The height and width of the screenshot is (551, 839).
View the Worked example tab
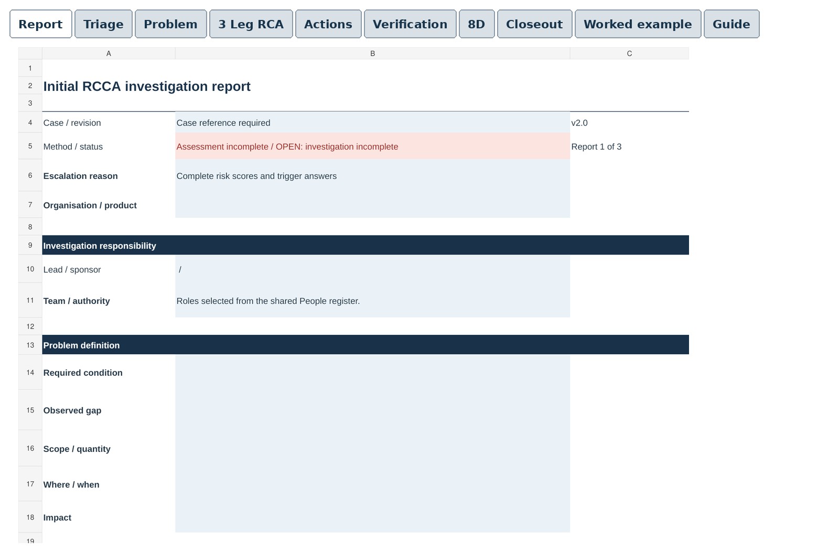(638, 24)
